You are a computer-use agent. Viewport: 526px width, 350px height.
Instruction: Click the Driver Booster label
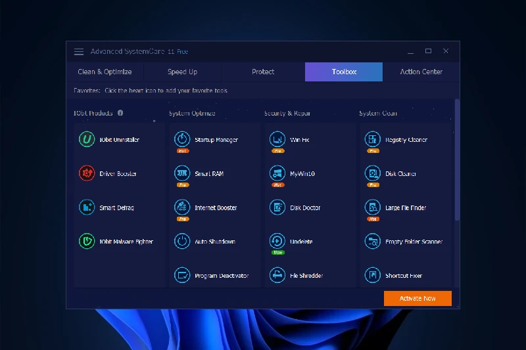pos(118,173)
